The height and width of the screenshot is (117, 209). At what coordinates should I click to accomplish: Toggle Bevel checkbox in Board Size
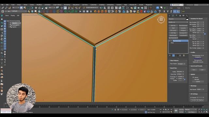(170, 79)
